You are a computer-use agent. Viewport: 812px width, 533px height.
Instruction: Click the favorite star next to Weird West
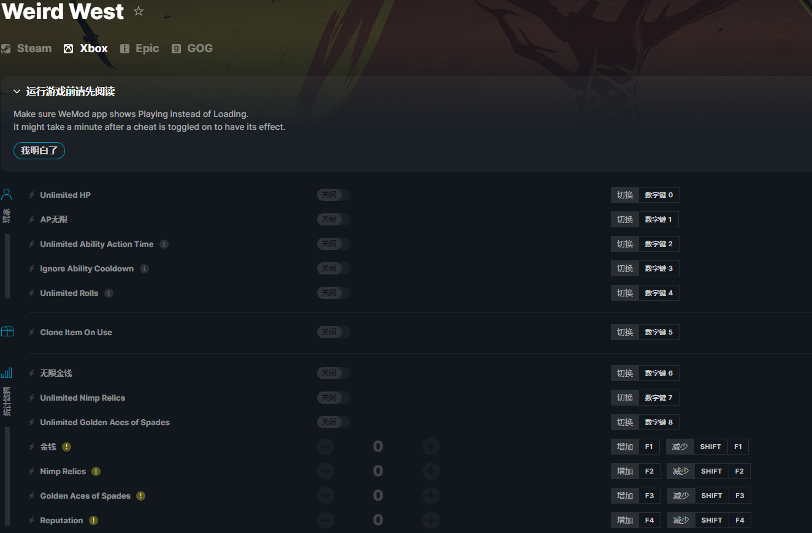tap(139, 11)
